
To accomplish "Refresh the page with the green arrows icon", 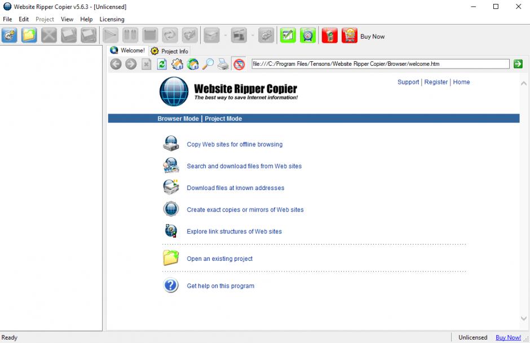I will [x=162, y=64].
